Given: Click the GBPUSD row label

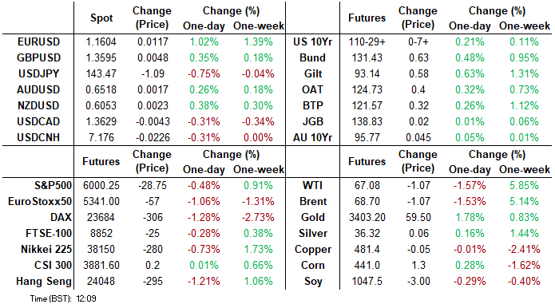Looking at the screenshot, I should pyautogui.click(x=38, y=57).
